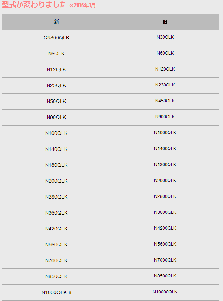The width and height of the screenshot is (223, 301).
Task: Open the N10000QLK old model link
Action: point(165,292)
